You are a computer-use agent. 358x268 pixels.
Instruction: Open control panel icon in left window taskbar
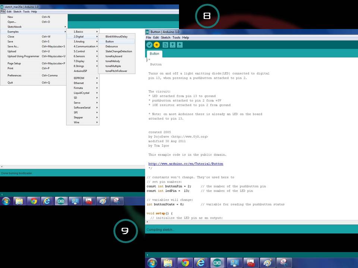(75, 201)
